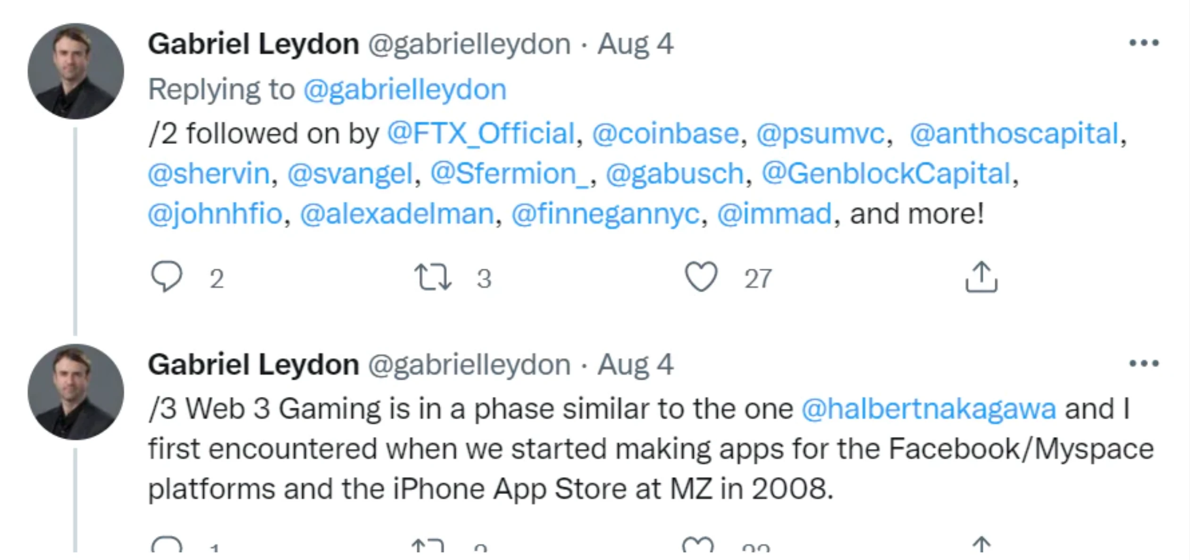Open second tweet's profile avatar

tap(76, 392)
